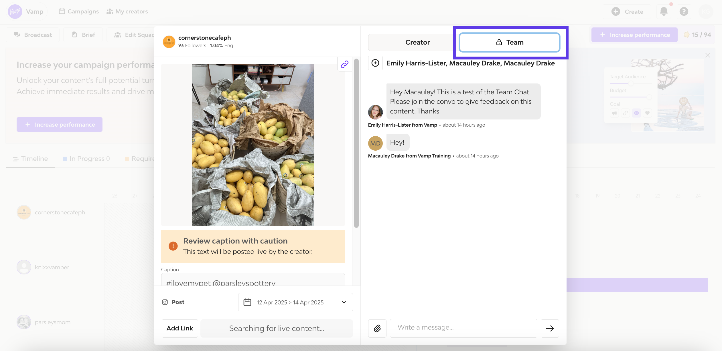Click the parsleysmom avatar
The image size is (722, 351).
pos(24,322)
